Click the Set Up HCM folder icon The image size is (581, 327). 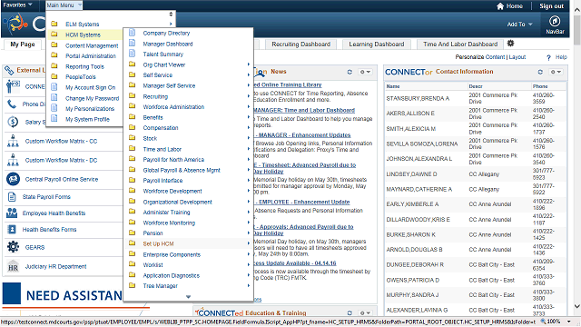tap(132, 243)
